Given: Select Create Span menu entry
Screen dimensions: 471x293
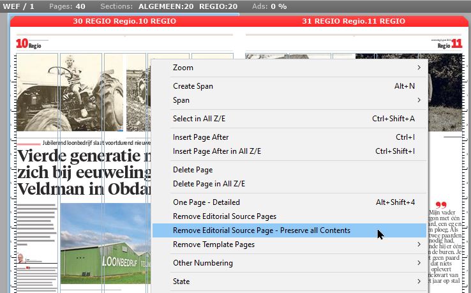Looking at the screenshot, I should coord(193,86).
